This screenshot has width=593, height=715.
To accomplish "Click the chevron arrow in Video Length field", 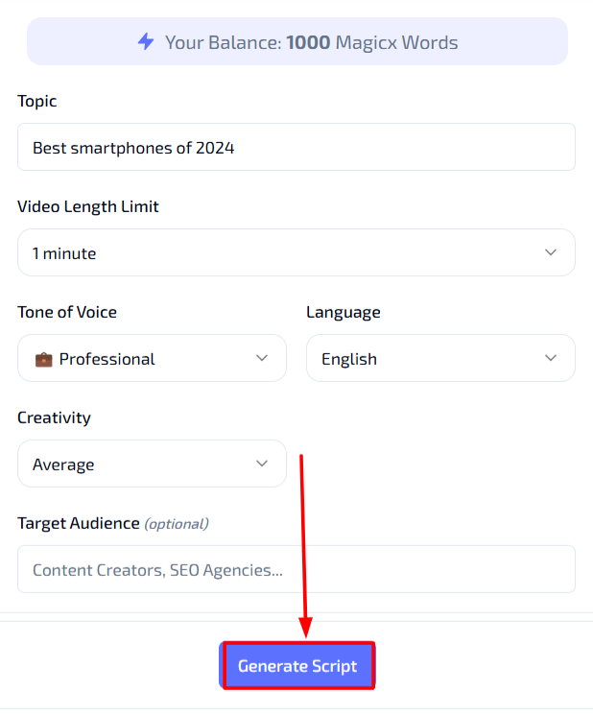I will click(551, 252).
